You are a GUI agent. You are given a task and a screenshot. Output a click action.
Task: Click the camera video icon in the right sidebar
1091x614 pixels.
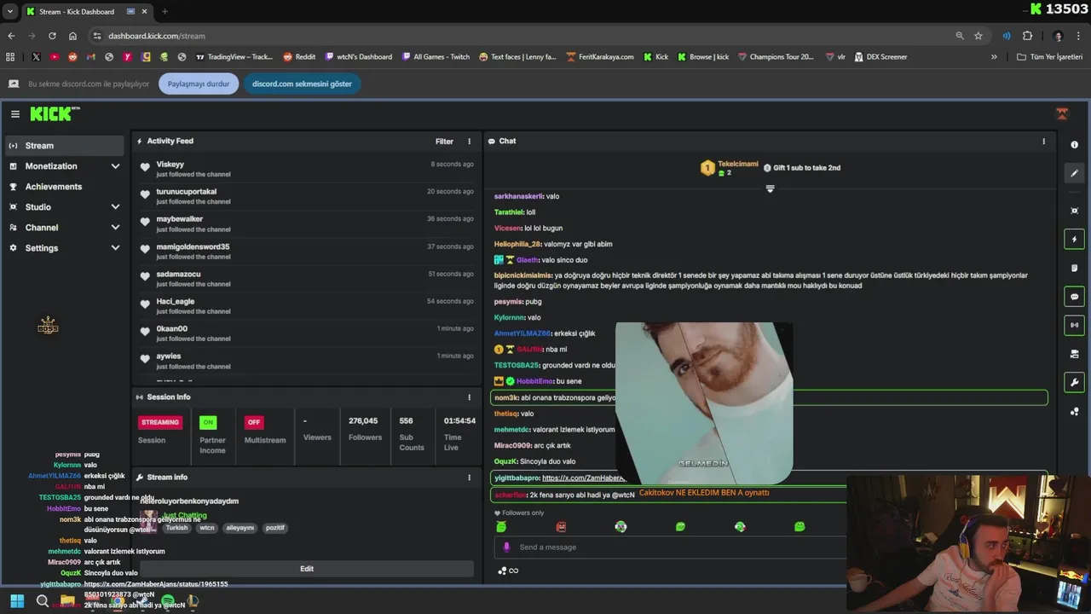coord(1074,354)
